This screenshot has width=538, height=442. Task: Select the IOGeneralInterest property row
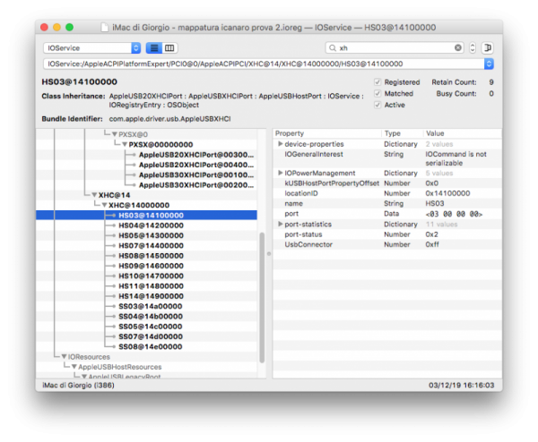point(387,158)
